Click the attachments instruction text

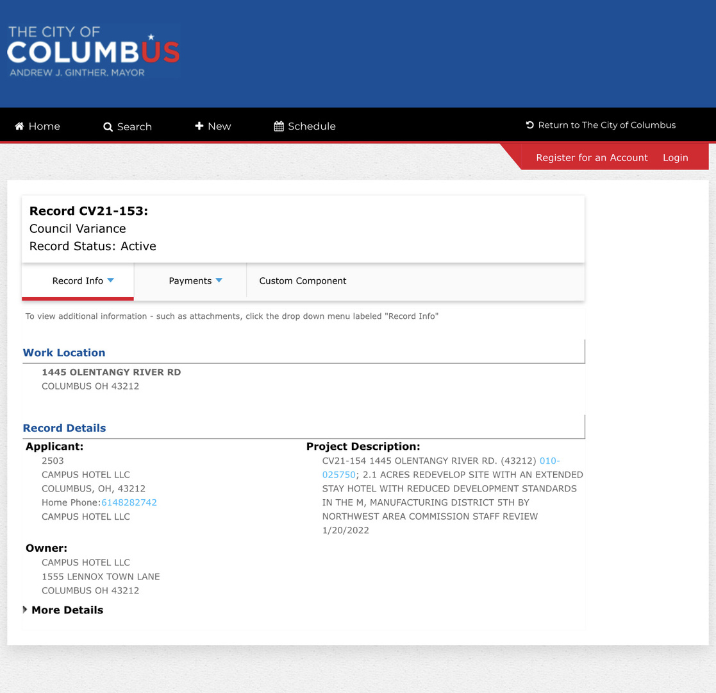point(232,316)
